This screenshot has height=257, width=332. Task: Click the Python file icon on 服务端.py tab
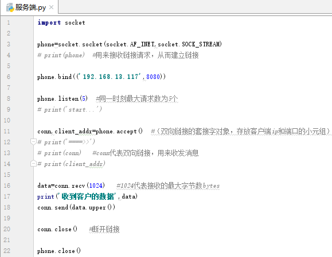click(10, 7)
